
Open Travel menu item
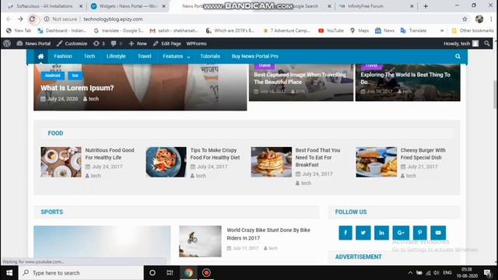click(x=145, y=56)
